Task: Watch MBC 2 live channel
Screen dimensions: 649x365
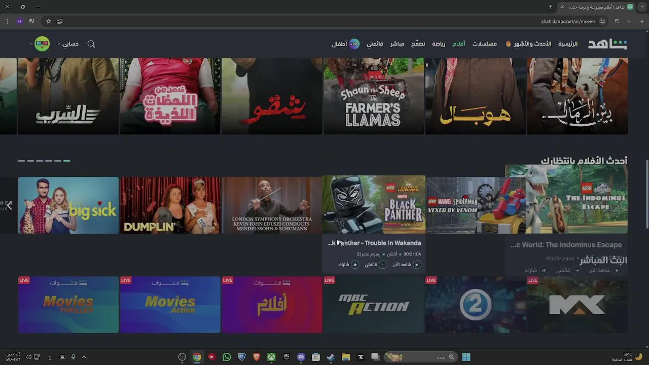Action: click(x=476, y=305)
